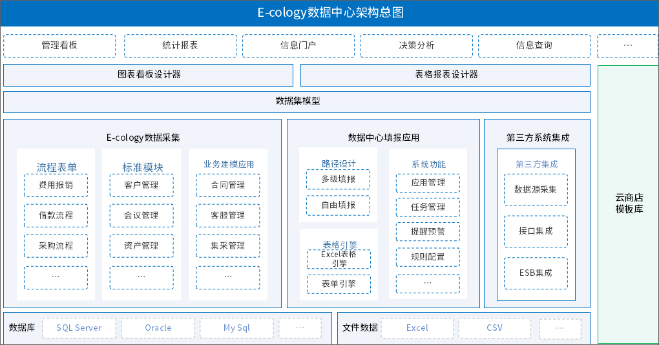Select the 采购流程 item

56,246
